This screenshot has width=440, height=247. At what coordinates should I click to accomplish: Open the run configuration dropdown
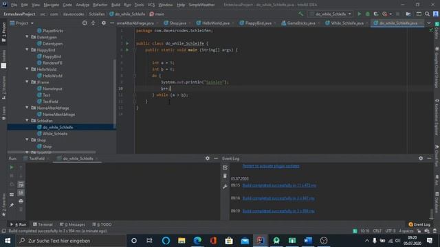tap(330, 14)
